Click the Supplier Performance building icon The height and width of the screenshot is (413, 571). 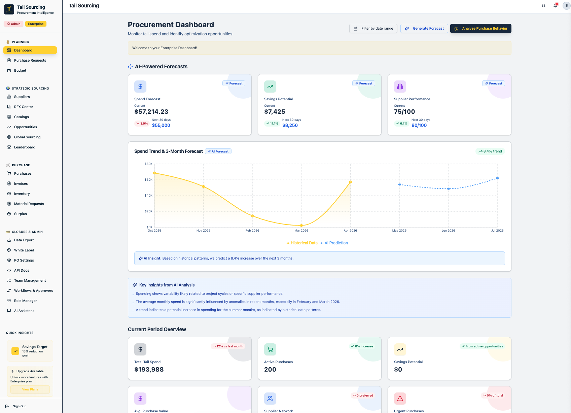click(x=400, y=87)
